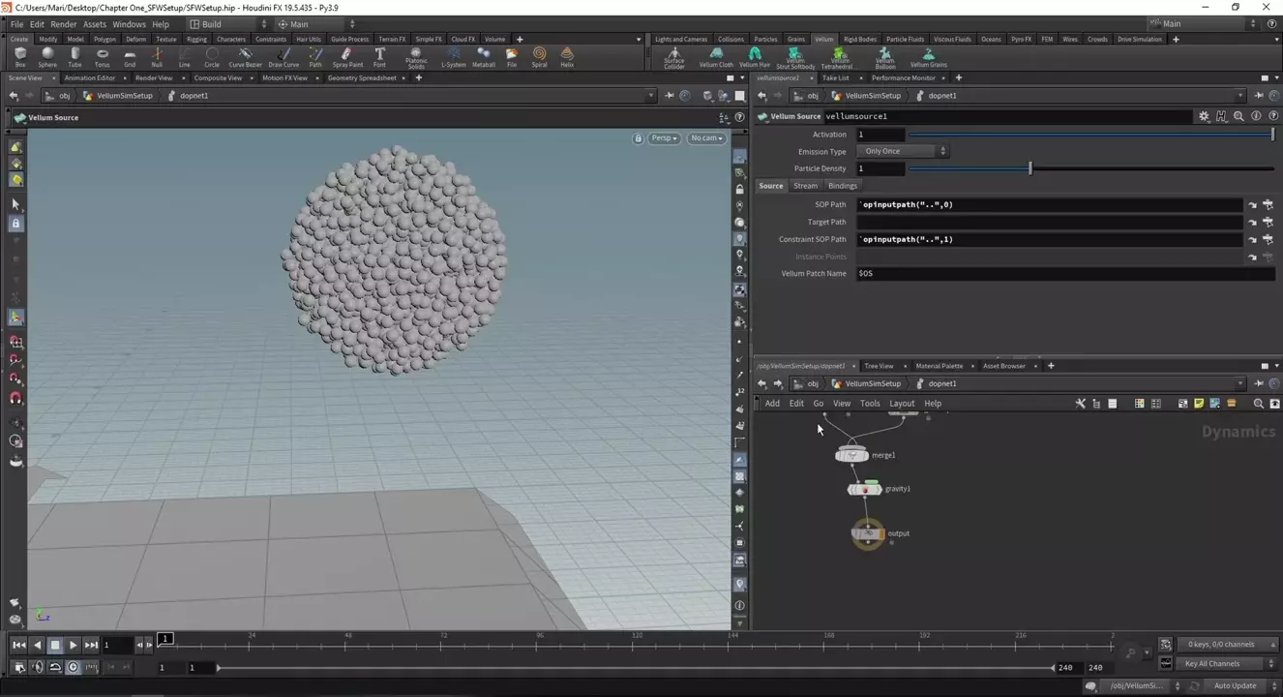Viewport: 1283px width, 697px height.
Task: Open the No cam camera dropdown
Action: (x=705, y=138)
